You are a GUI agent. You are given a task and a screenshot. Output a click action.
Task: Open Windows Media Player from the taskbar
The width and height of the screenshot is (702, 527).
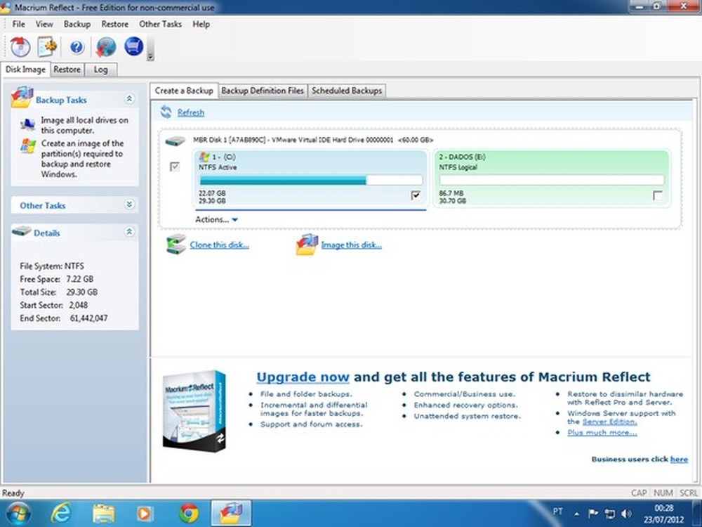click(x=144, y=513)
